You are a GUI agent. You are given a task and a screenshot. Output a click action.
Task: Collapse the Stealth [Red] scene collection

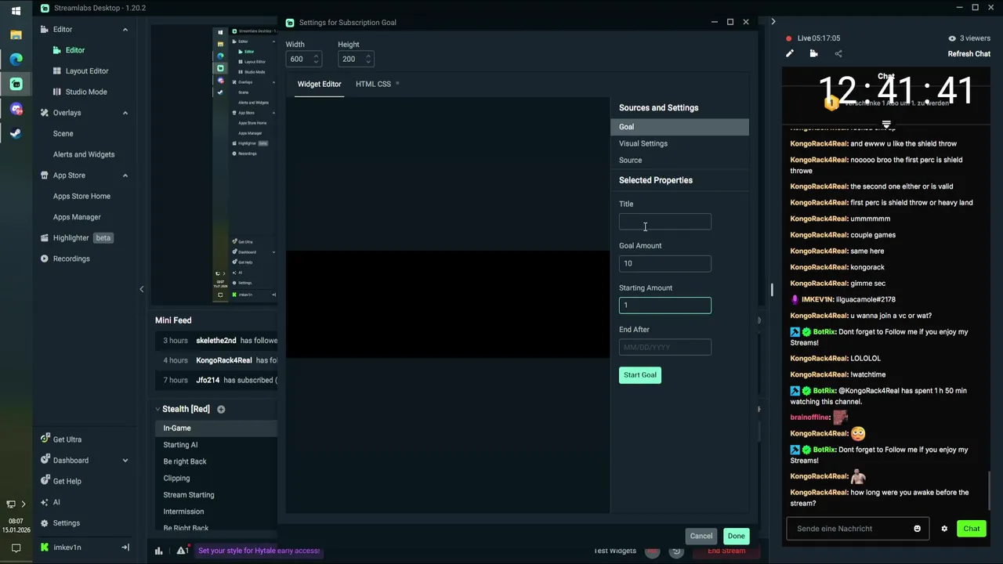(x=158, y=409)
